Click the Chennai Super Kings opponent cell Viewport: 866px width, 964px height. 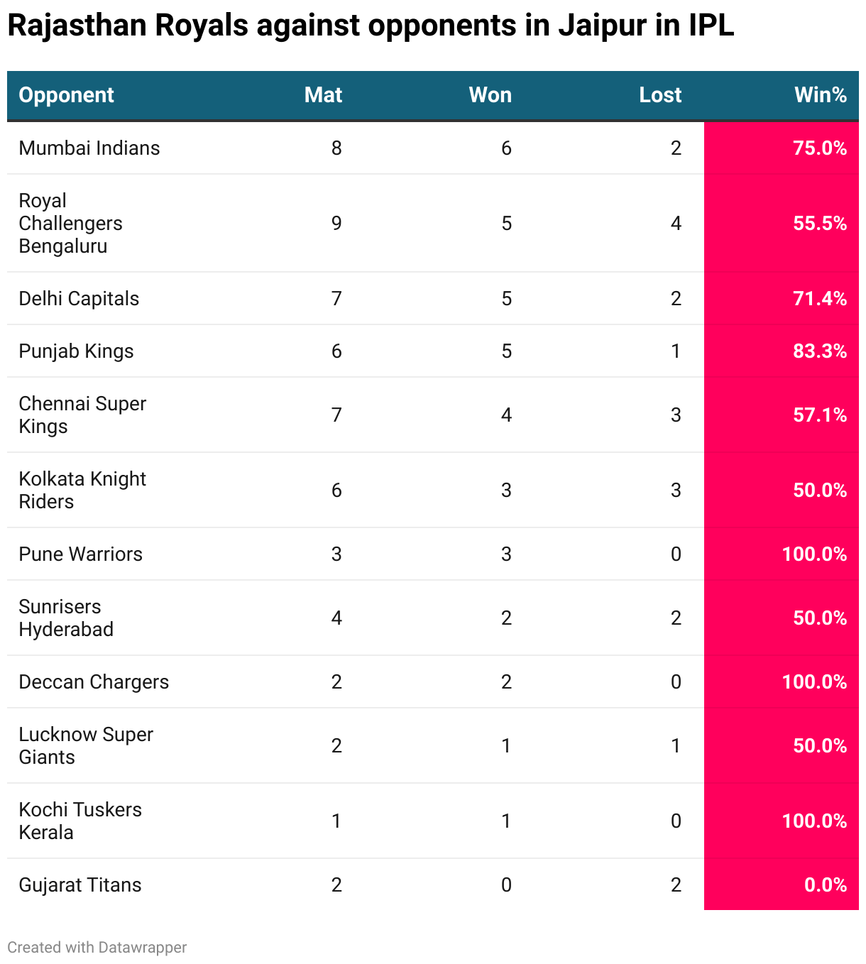[x=82, y=415]
